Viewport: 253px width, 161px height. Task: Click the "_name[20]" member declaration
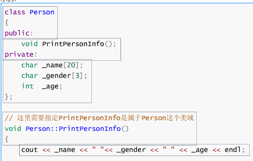click(62, 65)
